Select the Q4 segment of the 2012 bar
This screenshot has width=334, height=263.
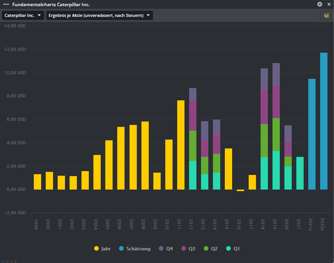[x=193, y=94]
